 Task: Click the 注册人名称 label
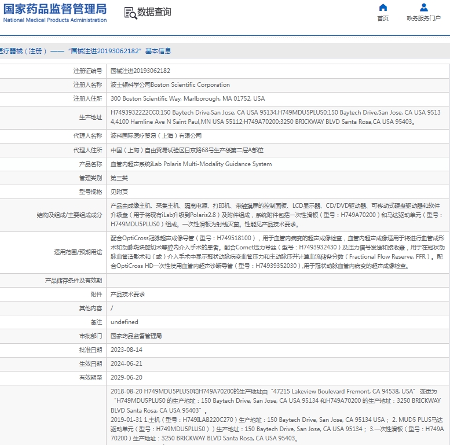(87, 85)
